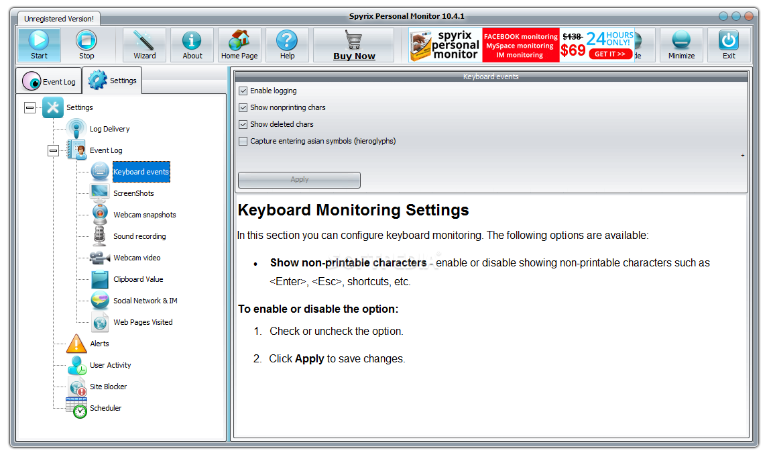Click the Apply button
769x455 pixels.
click(x=299, y=180)
